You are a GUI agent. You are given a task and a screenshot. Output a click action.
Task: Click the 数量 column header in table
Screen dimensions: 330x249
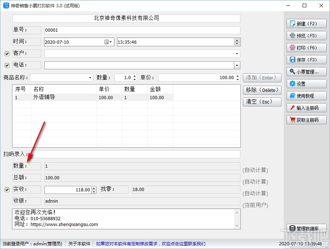click(x=135, y=89)
